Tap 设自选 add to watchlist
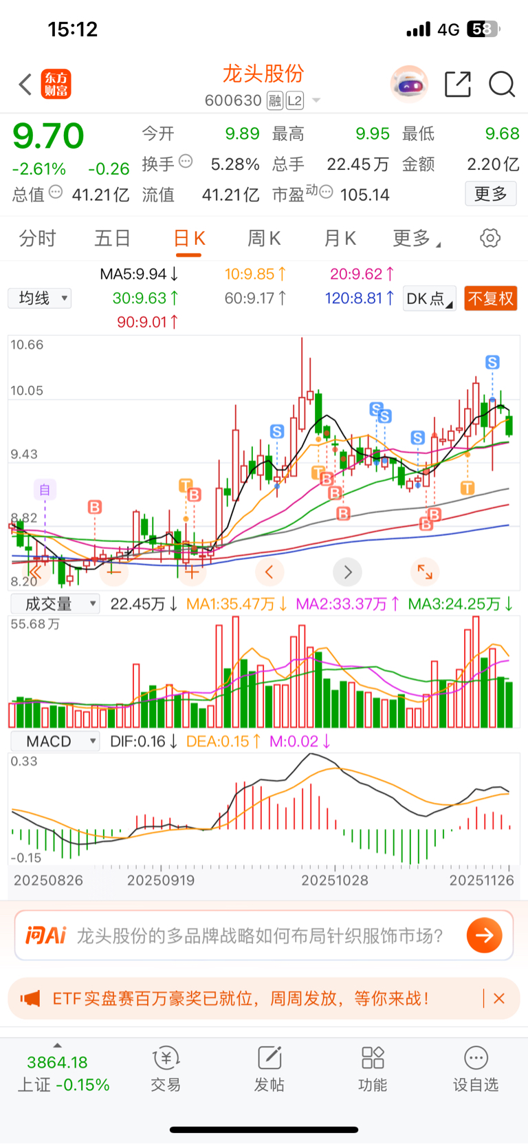Viewport: 528px width, 1144px height. coord(476,1069)
